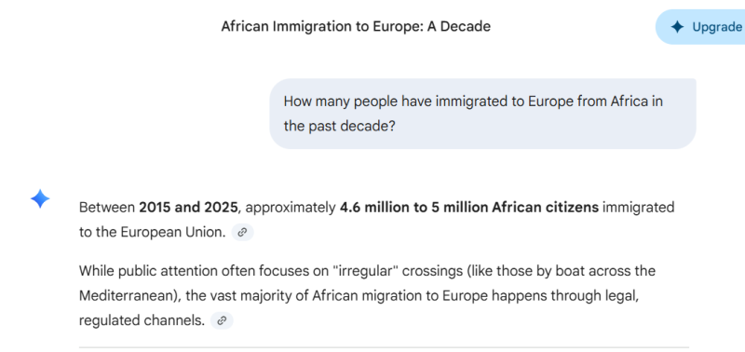The height and width of the screenshot is (352, 745).
Task: Click the blue Gemini sparkle icon beside the response
Action: pyautogui.click(x=40, y=198)
